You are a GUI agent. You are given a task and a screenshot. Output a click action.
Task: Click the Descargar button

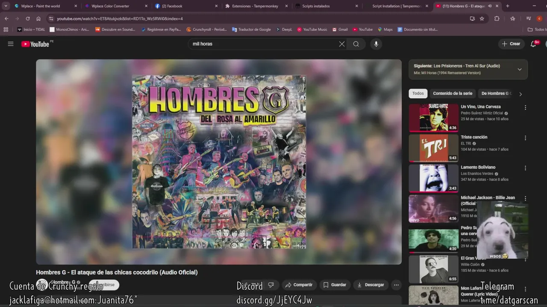point(371,285)
